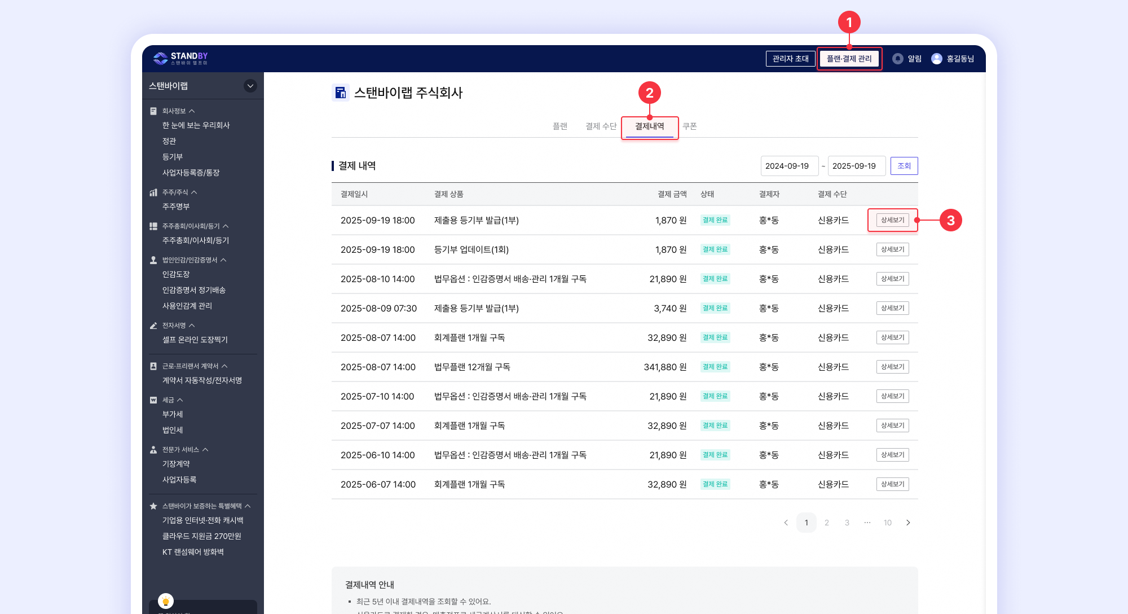The height and width of the screenshot is (614, 1128).
Task: Click the 법인인감 stamp icon in sidebar
Action: click(x=153, y=260)
